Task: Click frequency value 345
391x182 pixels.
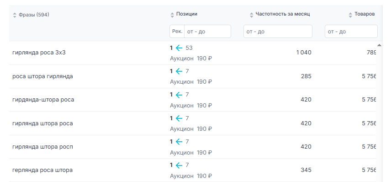Action: coord(306,170)
